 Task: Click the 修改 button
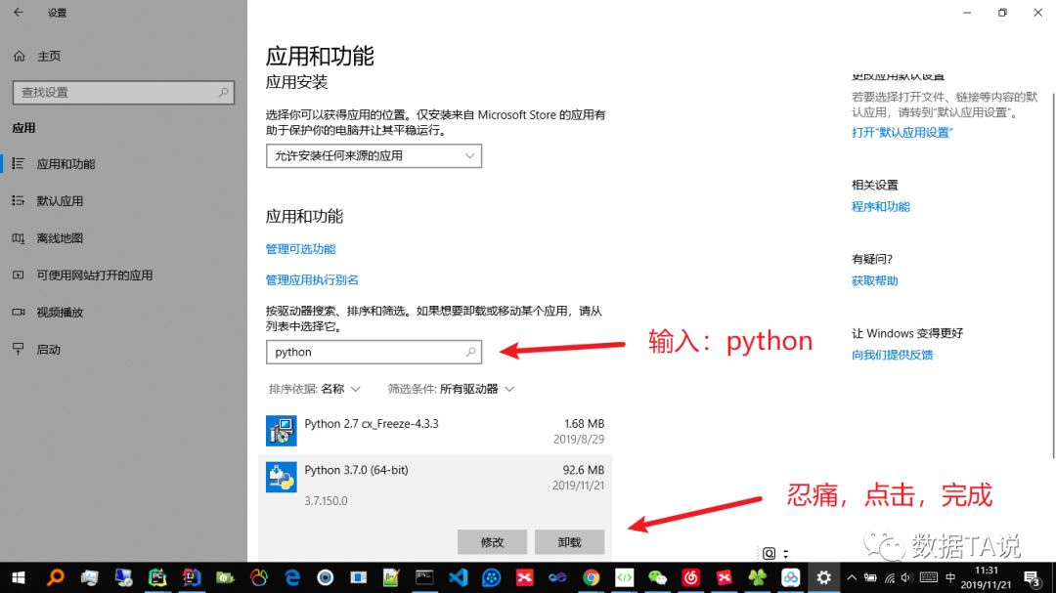click(x=492, y=542)
